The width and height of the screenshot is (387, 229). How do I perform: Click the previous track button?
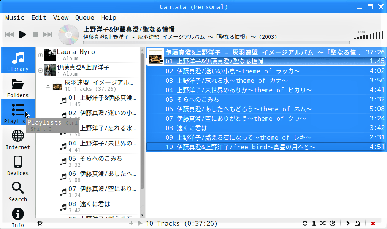[x=9, y=35]
